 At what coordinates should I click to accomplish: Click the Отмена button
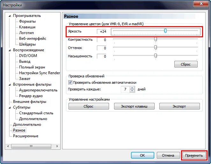[168, 155]
